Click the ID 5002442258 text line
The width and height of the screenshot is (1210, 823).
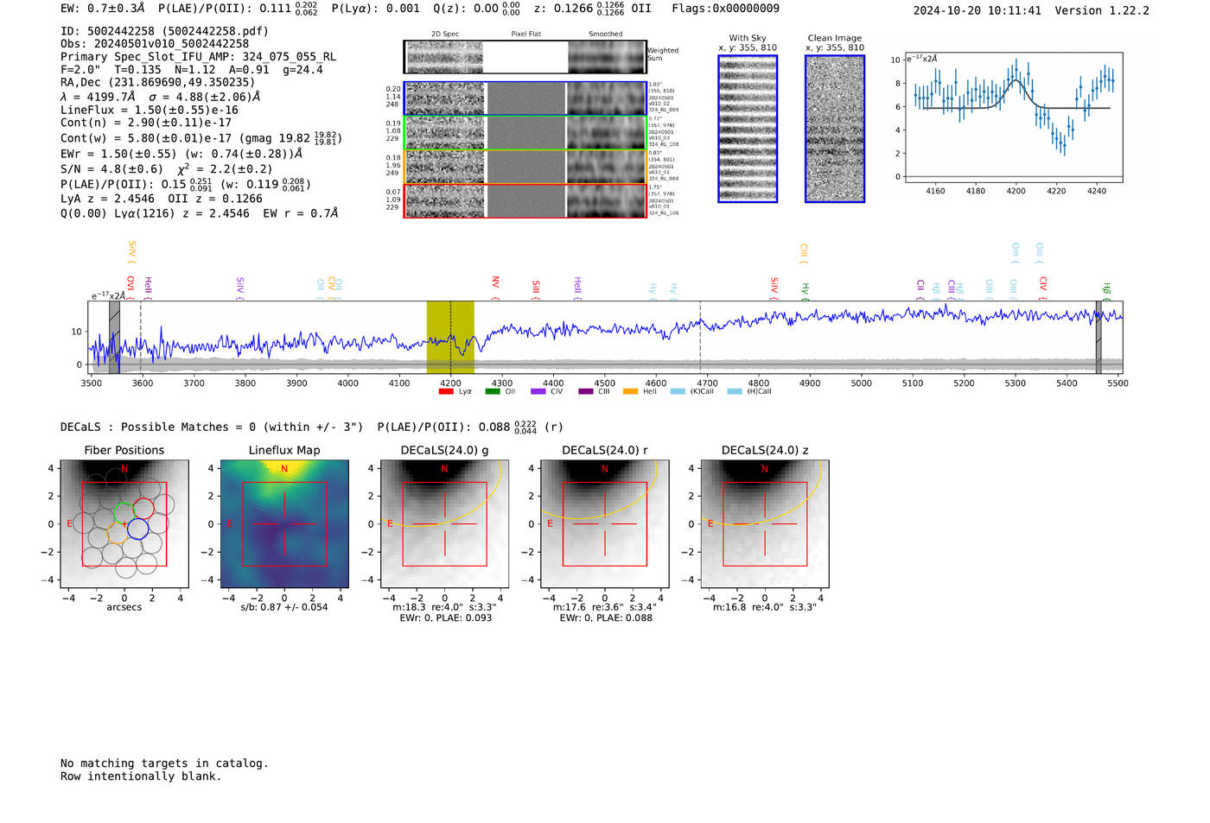(x=164, y=31)
